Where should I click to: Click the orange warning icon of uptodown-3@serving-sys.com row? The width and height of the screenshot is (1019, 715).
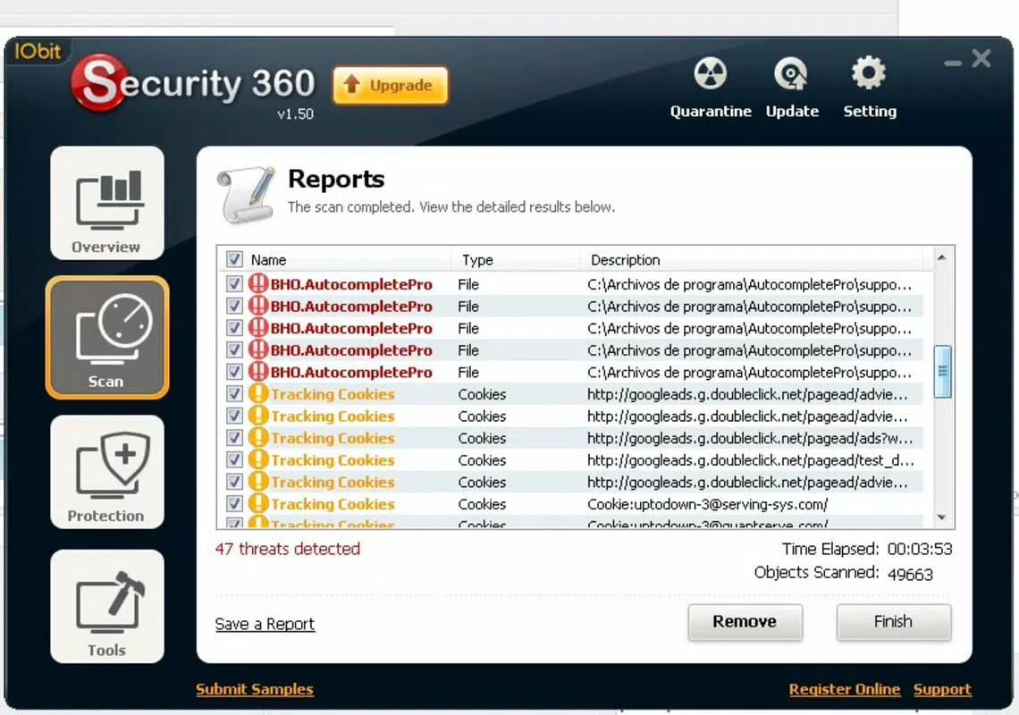258,504
